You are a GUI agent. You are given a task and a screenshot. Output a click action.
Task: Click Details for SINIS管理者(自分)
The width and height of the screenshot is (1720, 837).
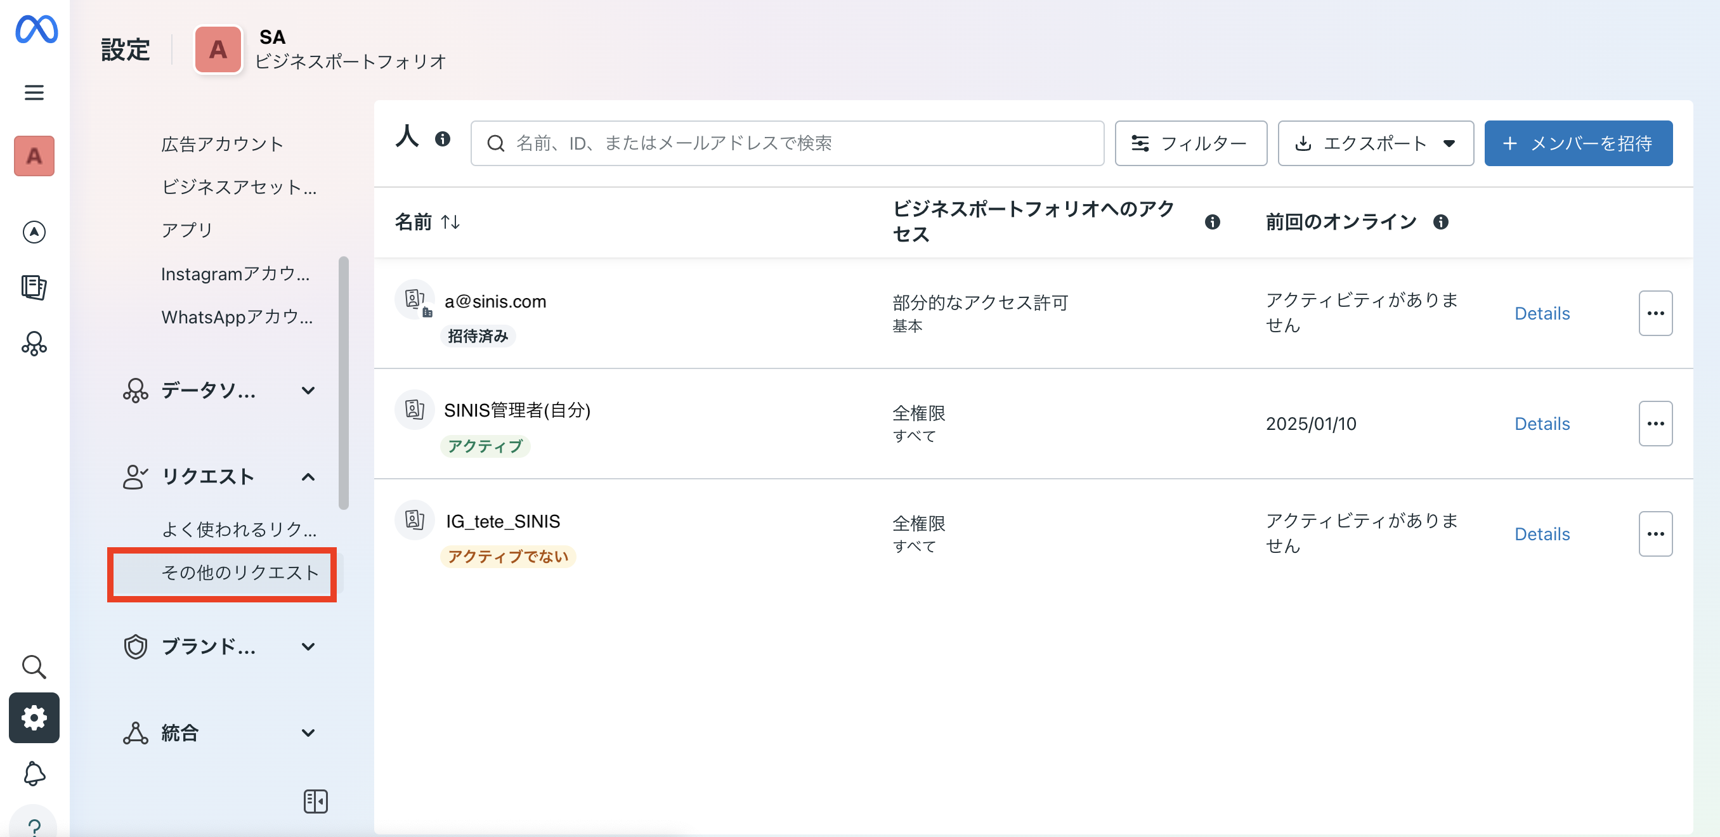pyautogui.click(x=1542, y=423)
